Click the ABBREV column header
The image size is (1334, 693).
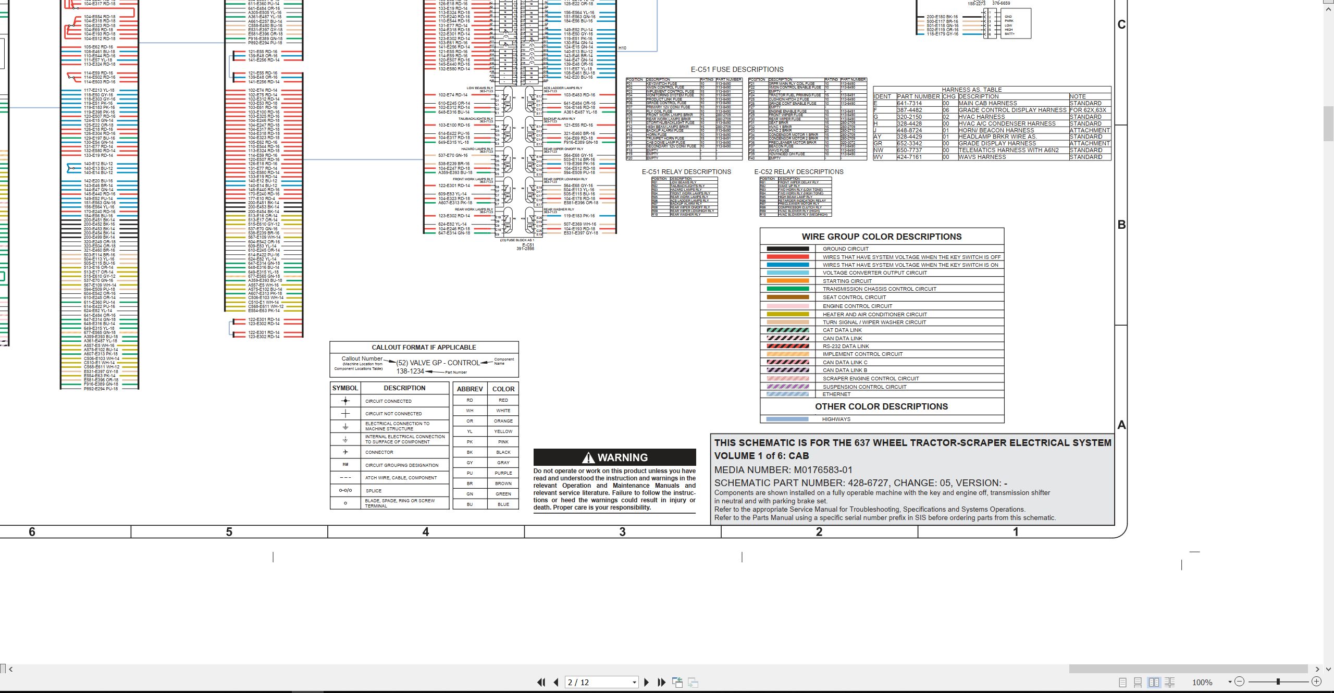pos(470,389)
